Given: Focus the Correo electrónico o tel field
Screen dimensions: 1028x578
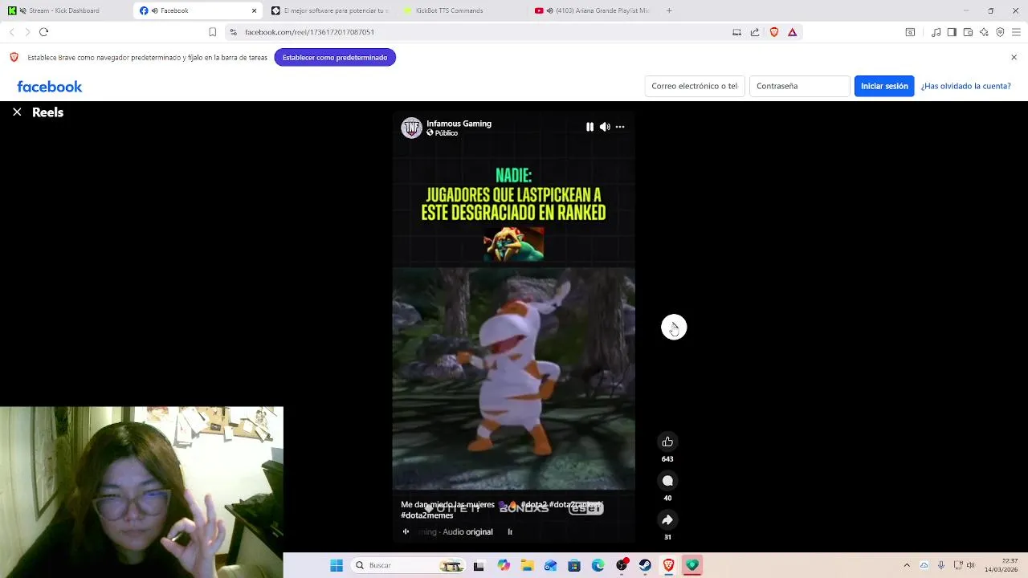Looking at the screenshot, I should point(696,86).
